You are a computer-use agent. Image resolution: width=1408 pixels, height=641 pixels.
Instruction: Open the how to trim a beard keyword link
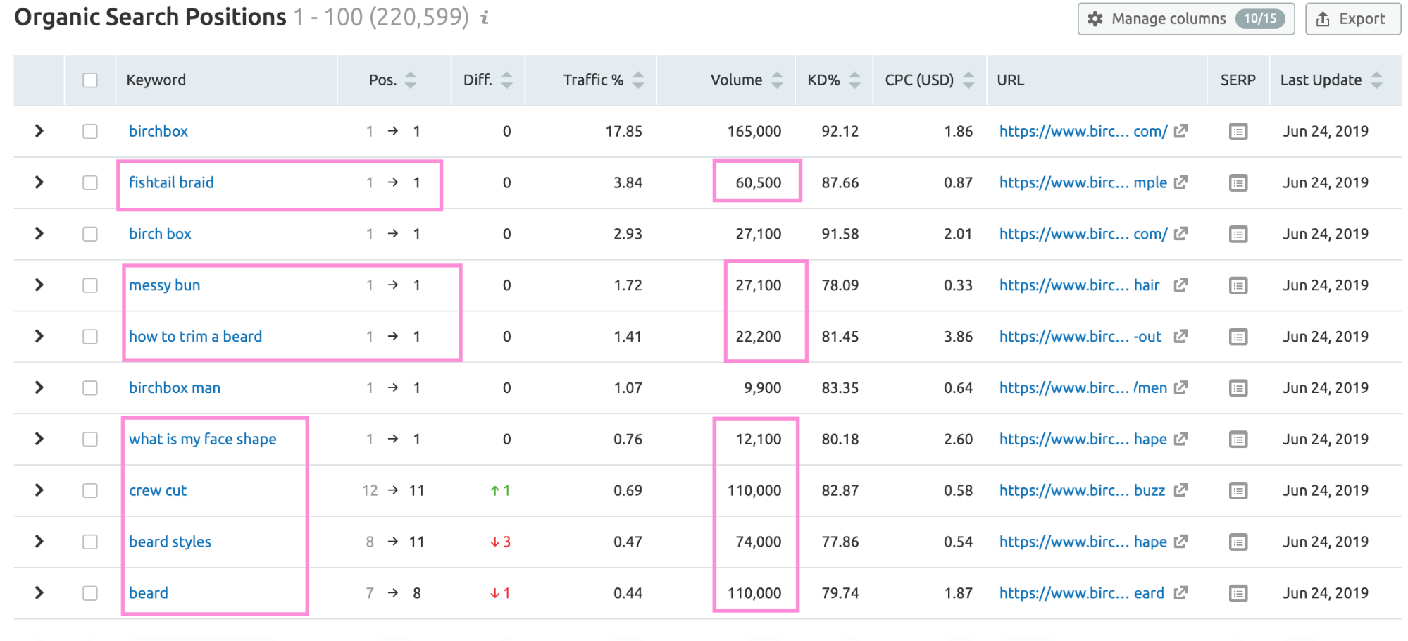pos(196,337)
